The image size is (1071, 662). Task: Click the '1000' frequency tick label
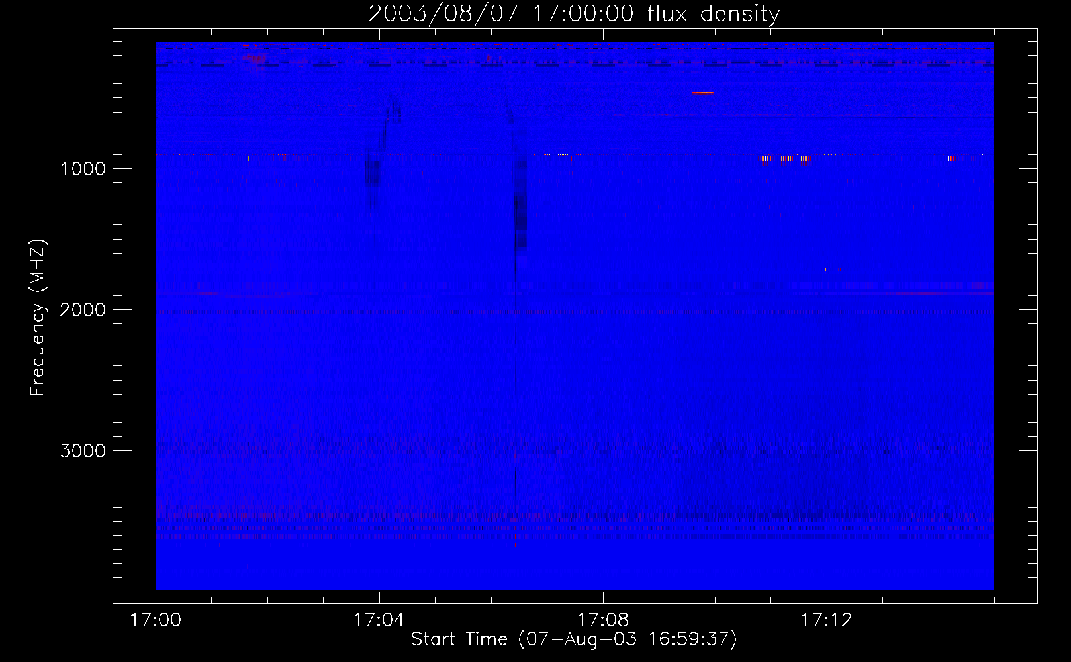click(83, 169)
